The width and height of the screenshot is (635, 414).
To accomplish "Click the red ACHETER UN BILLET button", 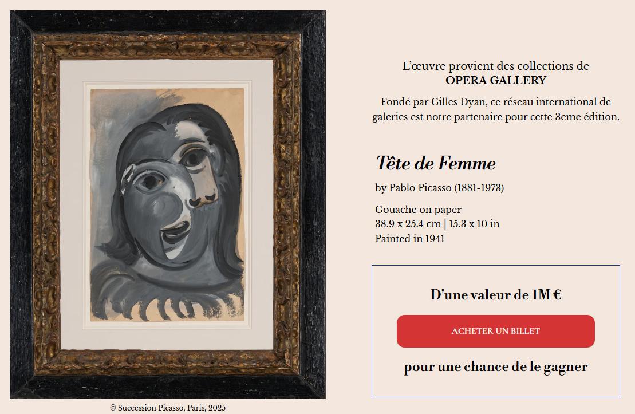I will pos(495,331).
